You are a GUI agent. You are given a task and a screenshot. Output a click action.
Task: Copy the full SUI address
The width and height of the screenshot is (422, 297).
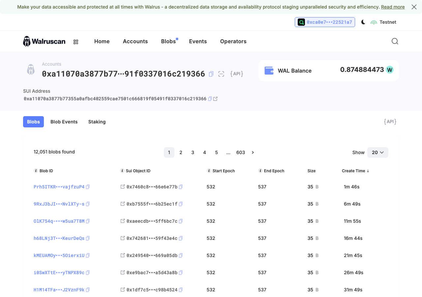(210, 99)
